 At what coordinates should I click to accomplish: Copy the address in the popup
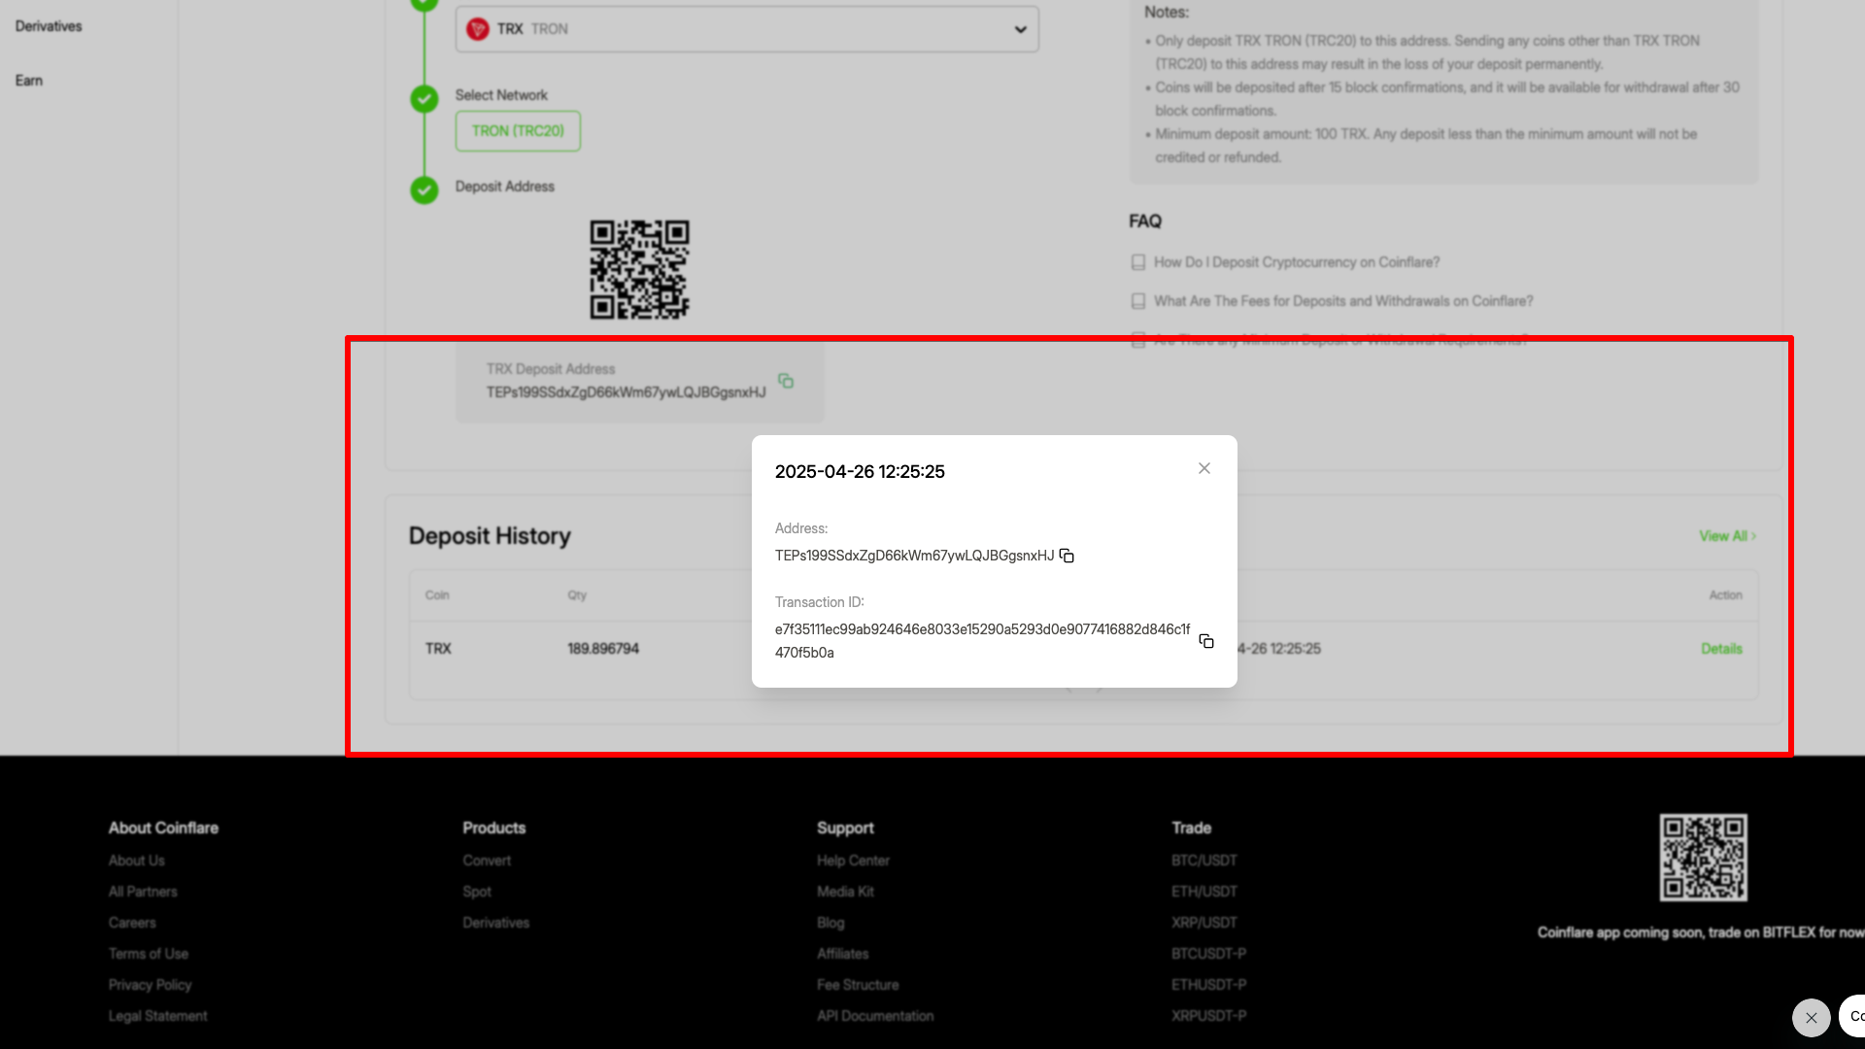(1067, 556)
